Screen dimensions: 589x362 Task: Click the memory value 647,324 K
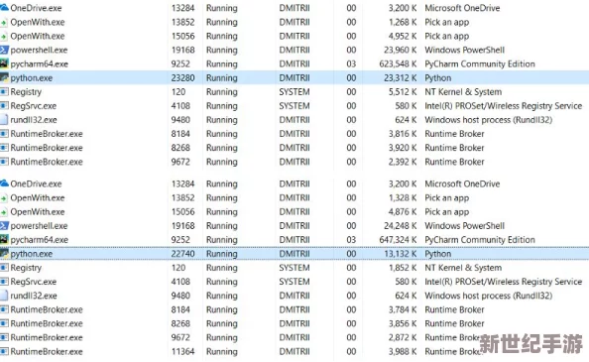[398, 240]
